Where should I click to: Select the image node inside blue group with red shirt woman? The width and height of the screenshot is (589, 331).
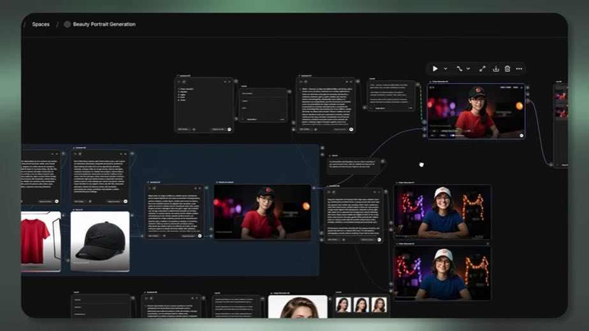[x=262, y=212]
